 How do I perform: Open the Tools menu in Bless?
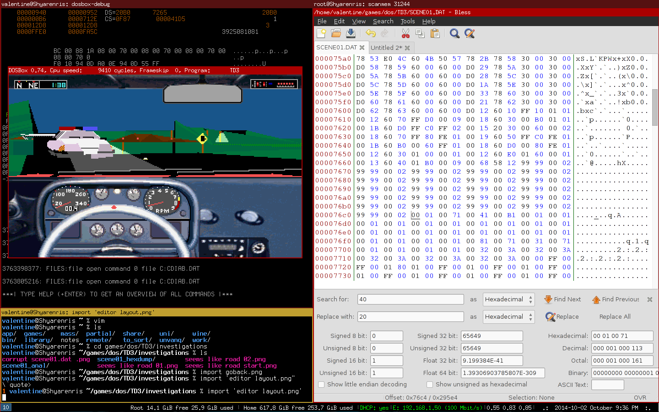pyautogui.click(x=408, y=21)
